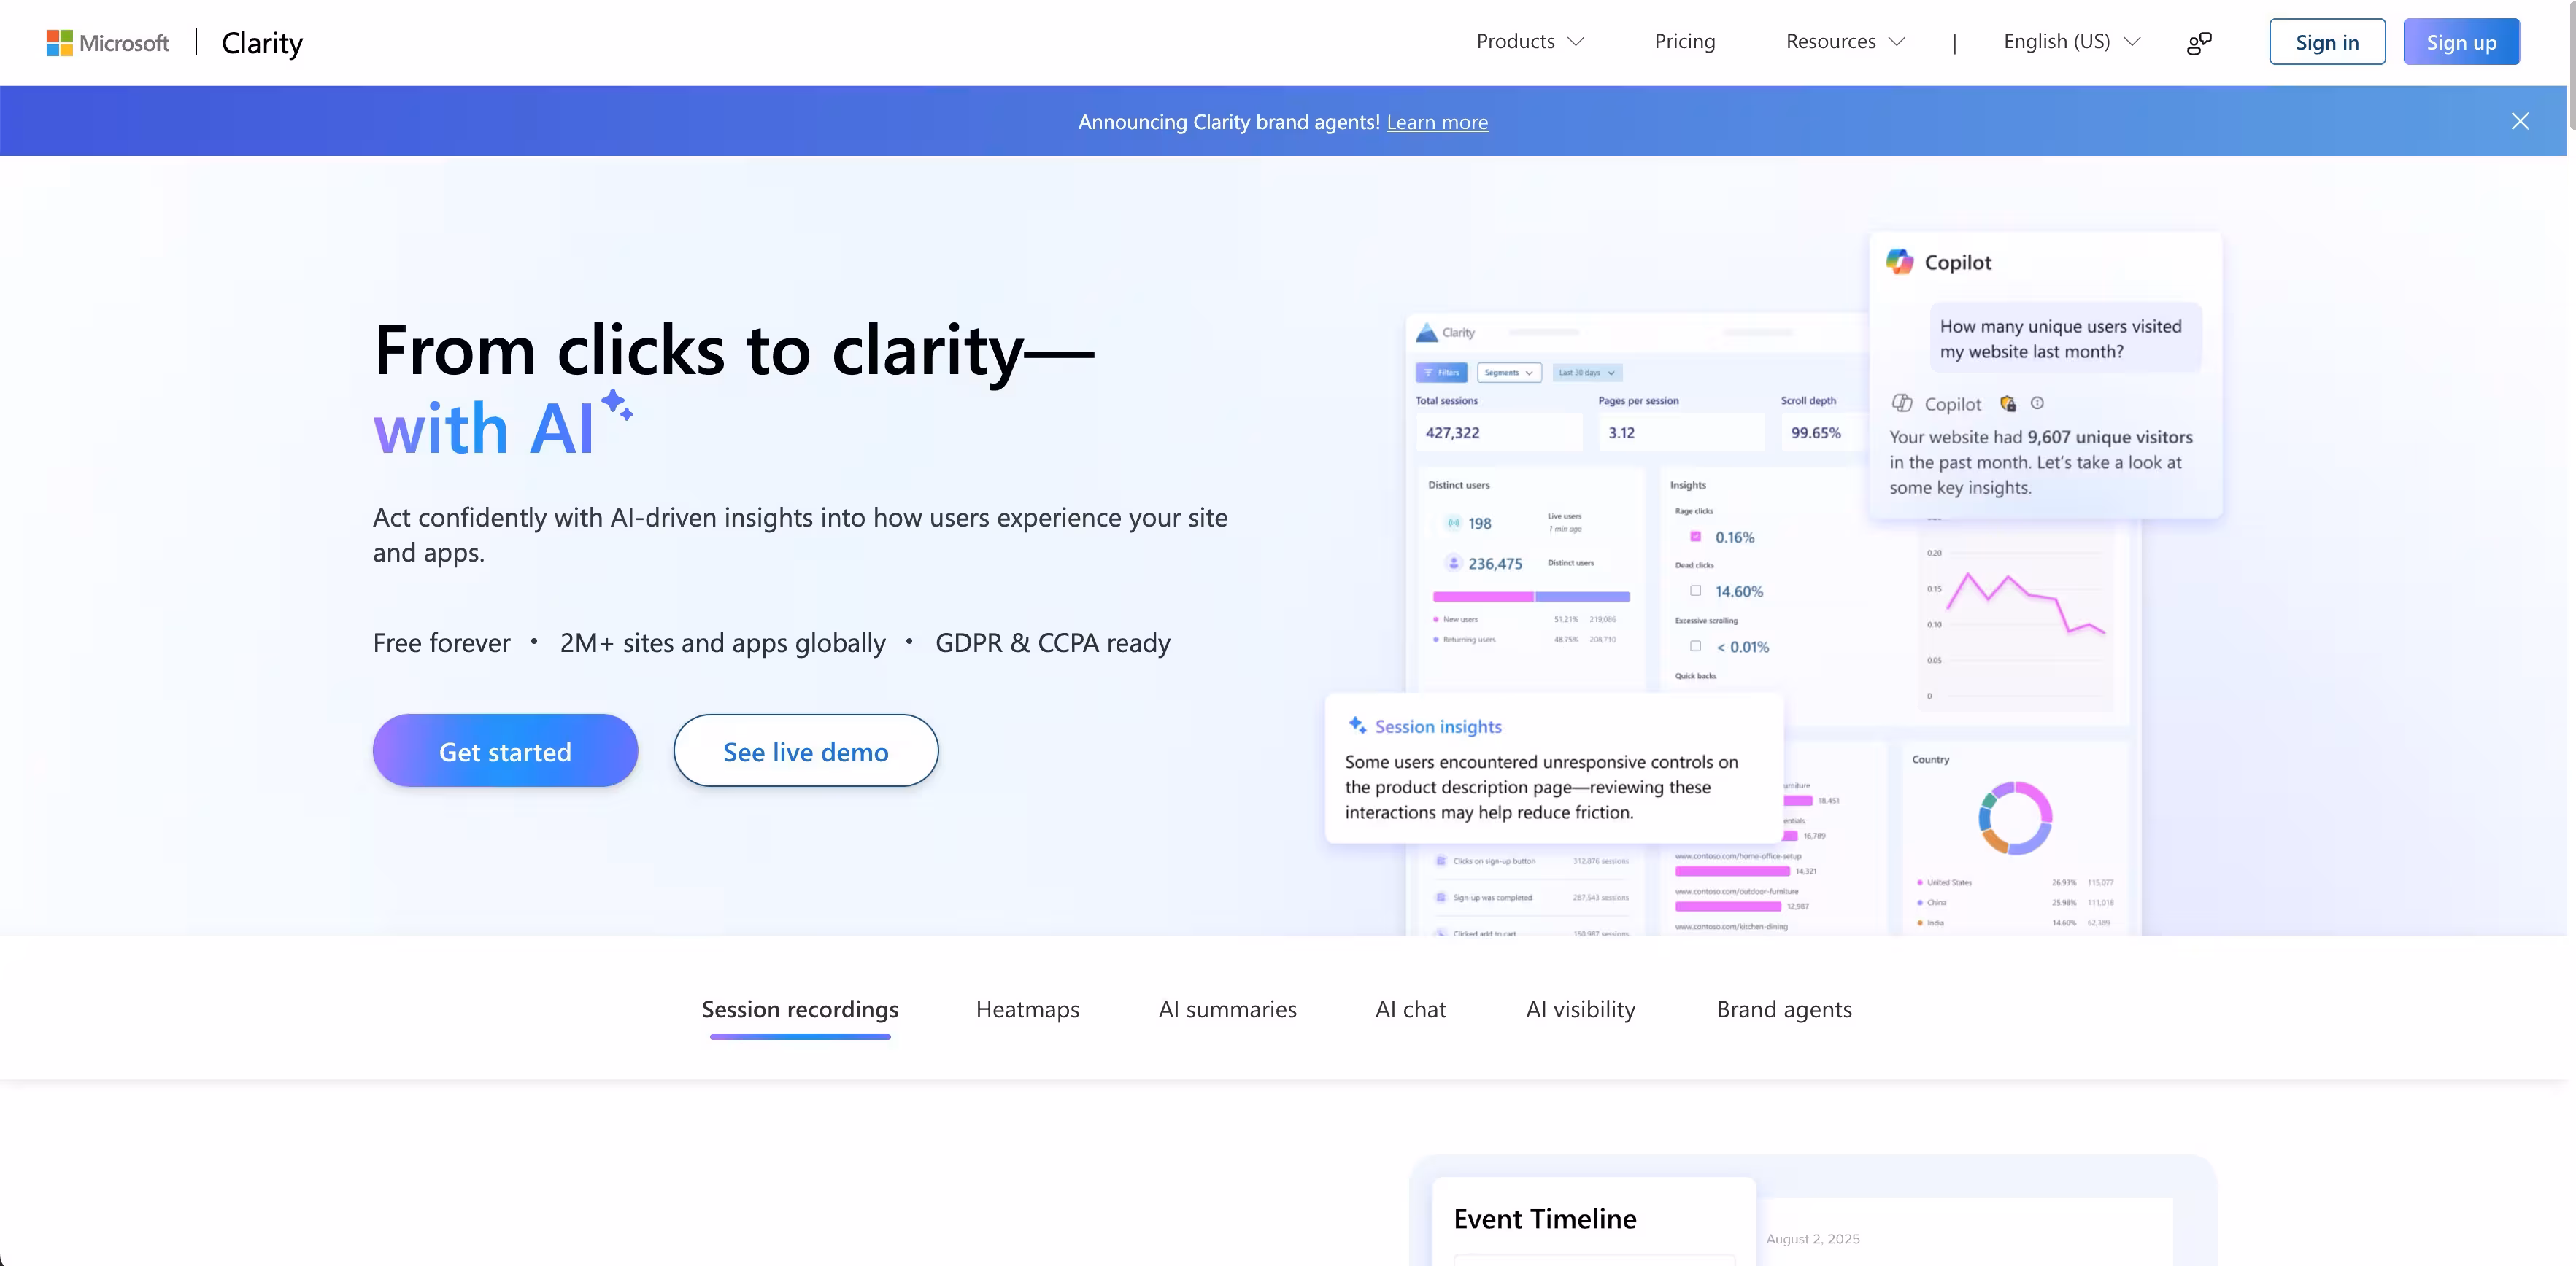The width and height of the screenshot is (2576, 1266).
Task: Click the Total sessions value 427,322
Action: 1452,432
